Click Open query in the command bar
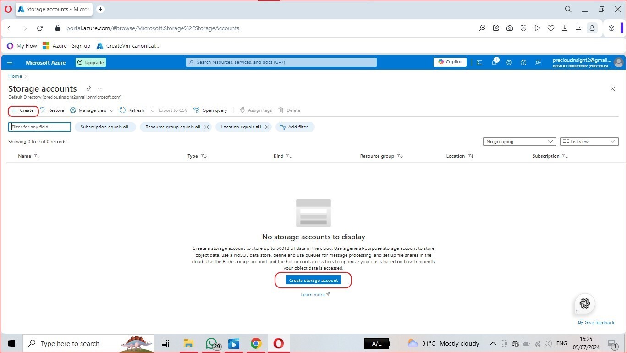The width and height of the screenshot is (627, 353). (210, 110)
